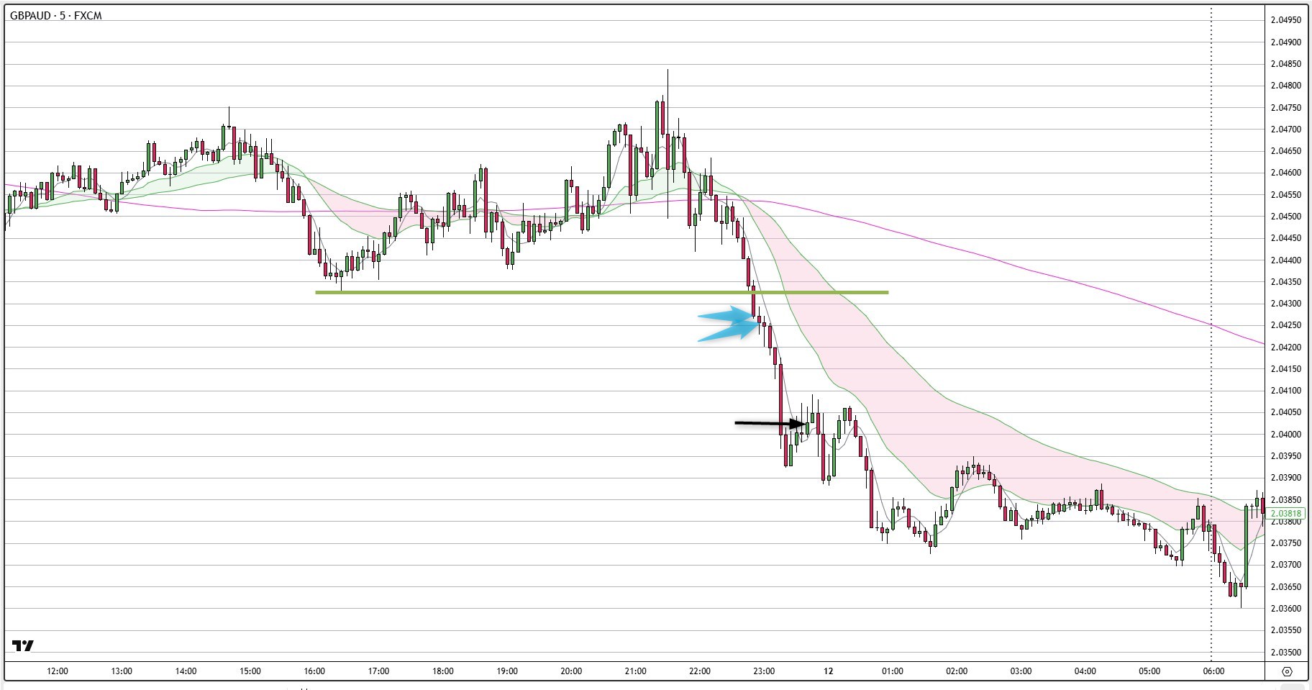Image resolution: width=1312 pixels, height=690 pixels.
Task: Select the lower blue arrow annotation
Action: point(729,332)
